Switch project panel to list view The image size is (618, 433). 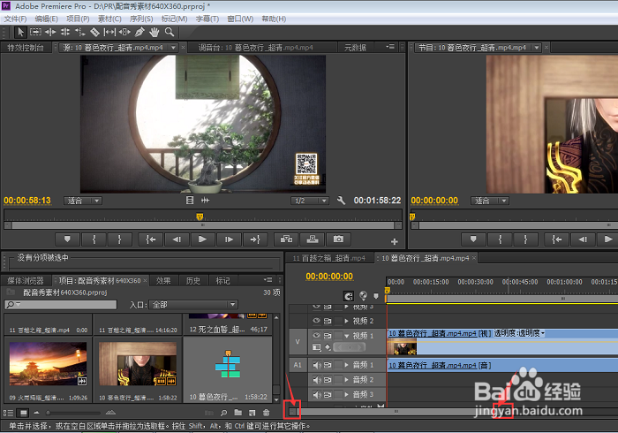point(8,413)
